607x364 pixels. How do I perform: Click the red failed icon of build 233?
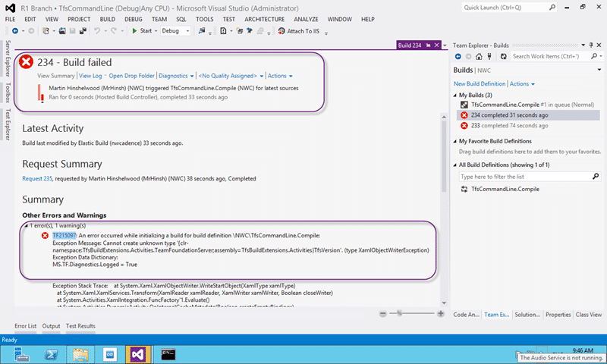464,126
